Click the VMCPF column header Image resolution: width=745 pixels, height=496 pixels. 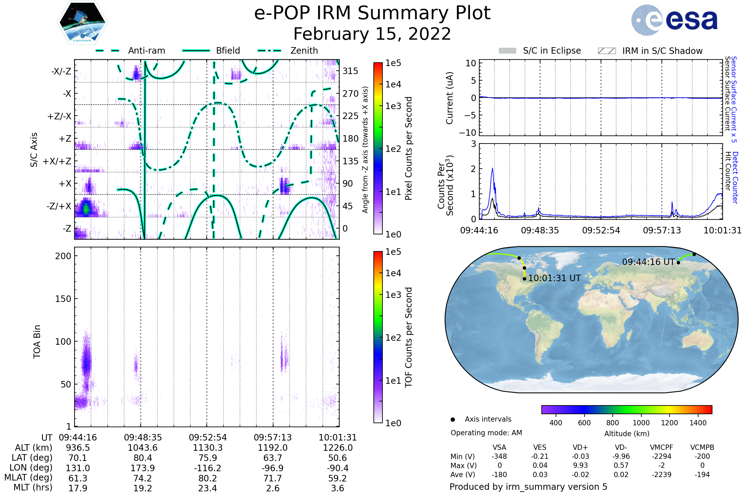661,447
